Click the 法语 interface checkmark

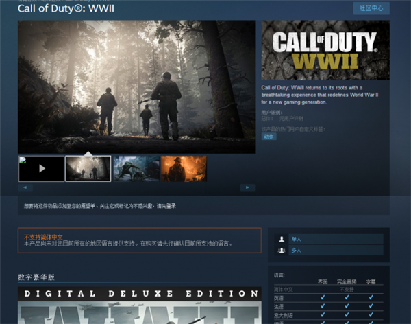click(323, 306)
